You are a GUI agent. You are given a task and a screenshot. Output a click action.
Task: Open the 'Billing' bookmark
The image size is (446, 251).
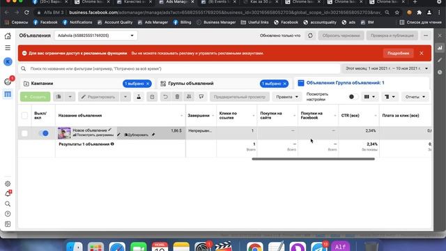(183, 22)
